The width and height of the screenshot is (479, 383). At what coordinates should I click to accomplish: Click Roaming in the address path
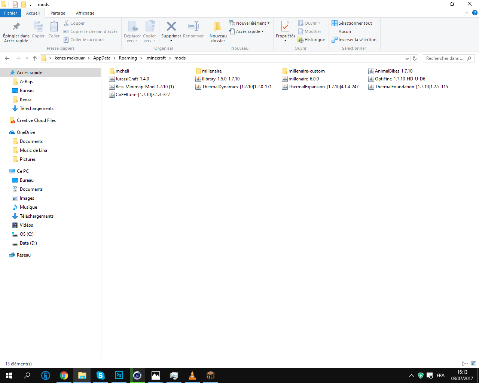128,58
